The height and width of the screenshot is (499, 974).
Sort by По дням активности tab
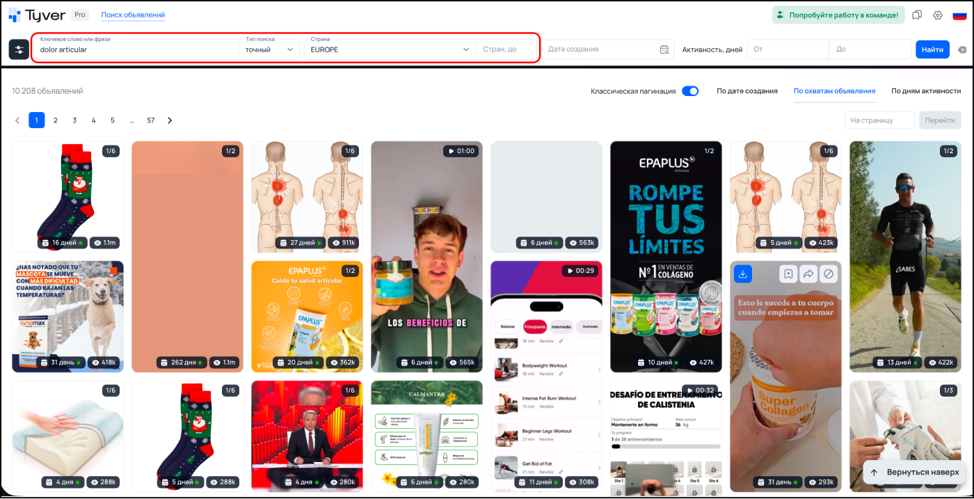click(x=925, y=91)
